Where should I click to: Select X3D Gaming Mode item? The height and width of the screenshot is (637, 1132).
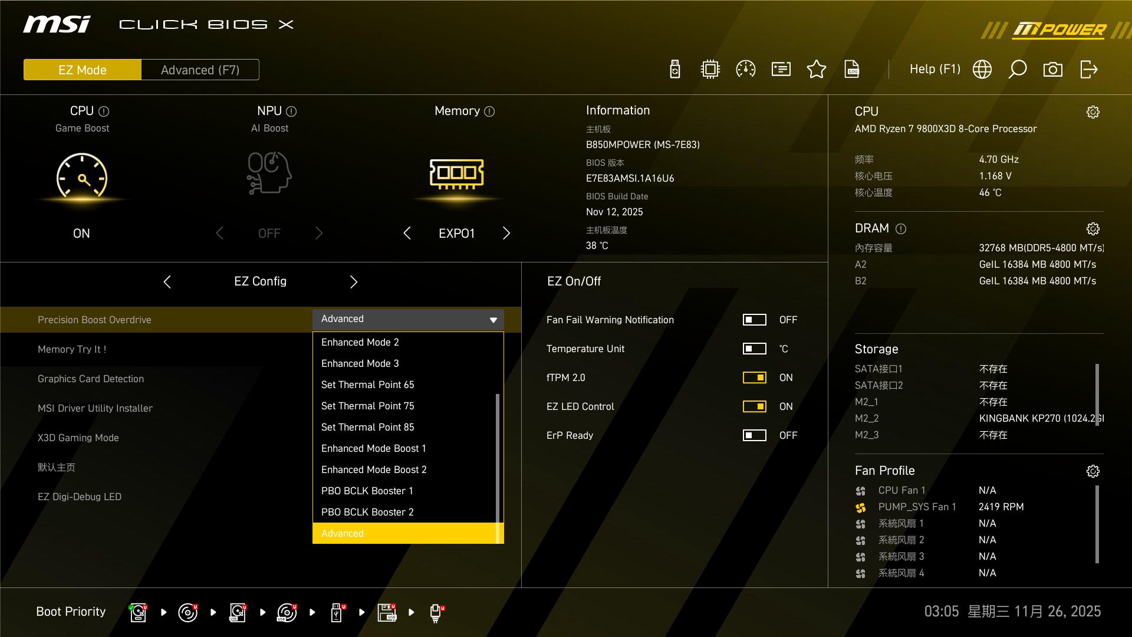tap(78, 438)
